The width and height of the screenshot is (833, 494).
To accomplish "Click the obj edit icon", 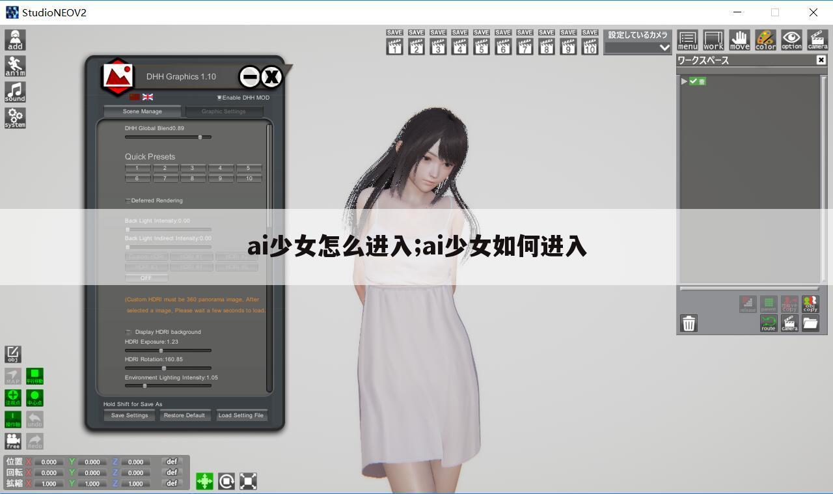I will (13, 354).
